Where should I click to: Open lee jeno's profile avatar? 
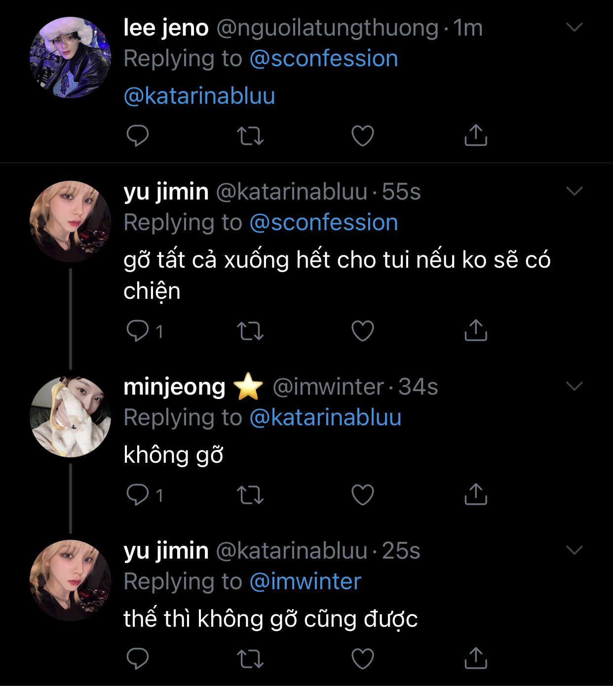tap(71, 57)
